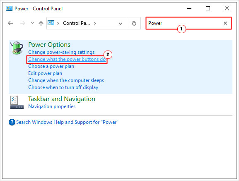Open Taskbar and Navigation heading
The width and height of the screenshot is (239, 181).
coord(62,99)
